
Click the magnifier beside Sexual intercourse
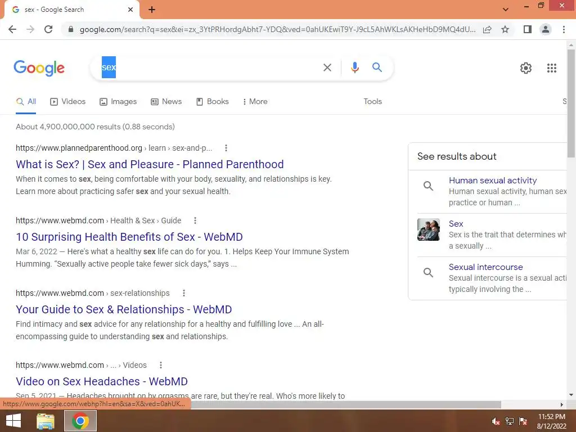tap(428, 273)
